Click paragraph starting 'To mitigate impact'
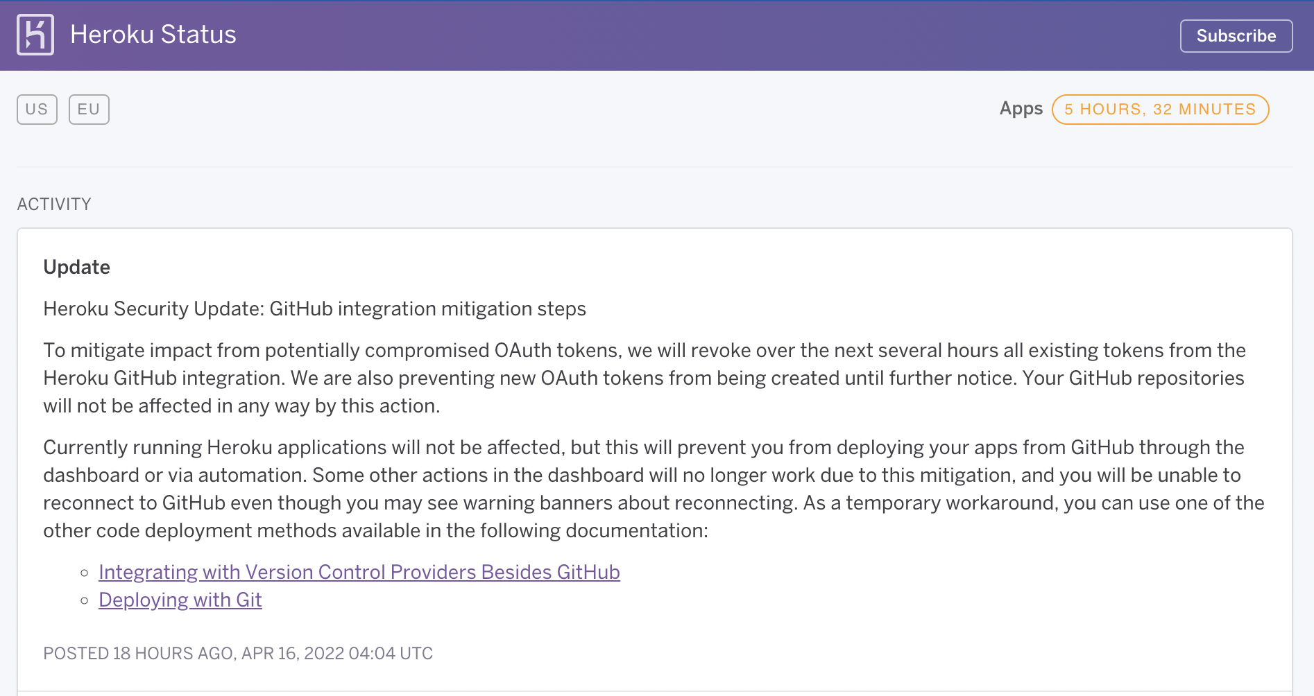 645,378
